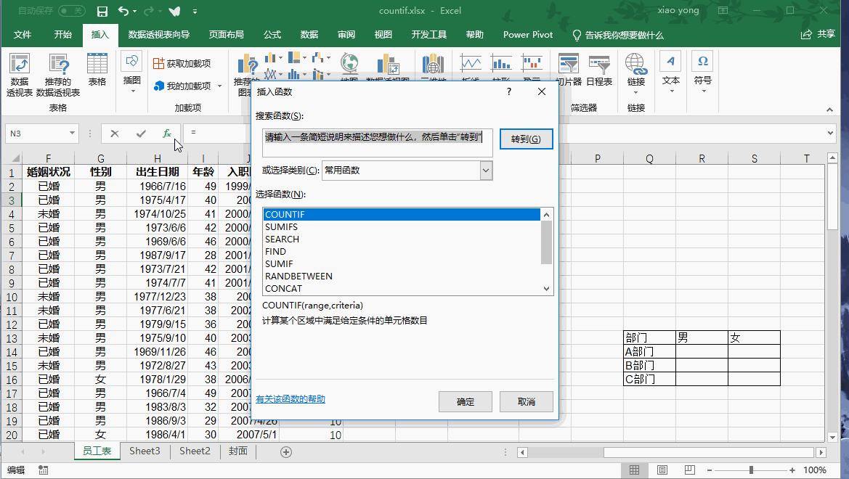Click the fx Insert Function icon
Viewport: 849px width, 479px height.
click(x=167, y=133)
